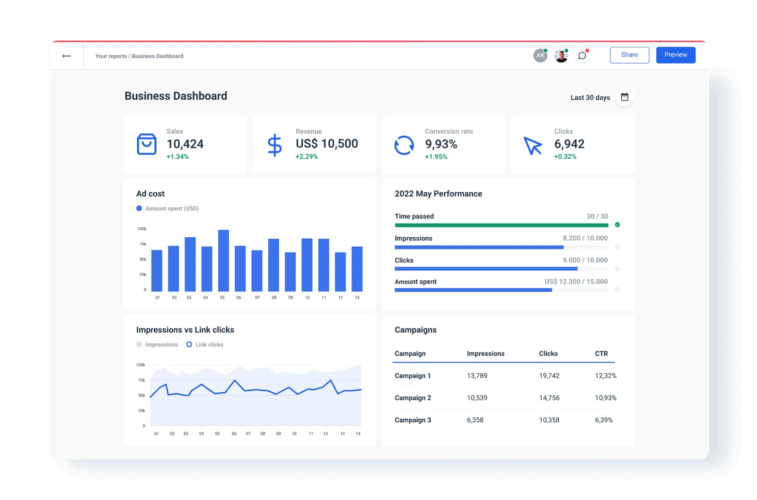Click the 6,358 impressions cell
This screenshot has width=757, height=500.
pos(475,420)
